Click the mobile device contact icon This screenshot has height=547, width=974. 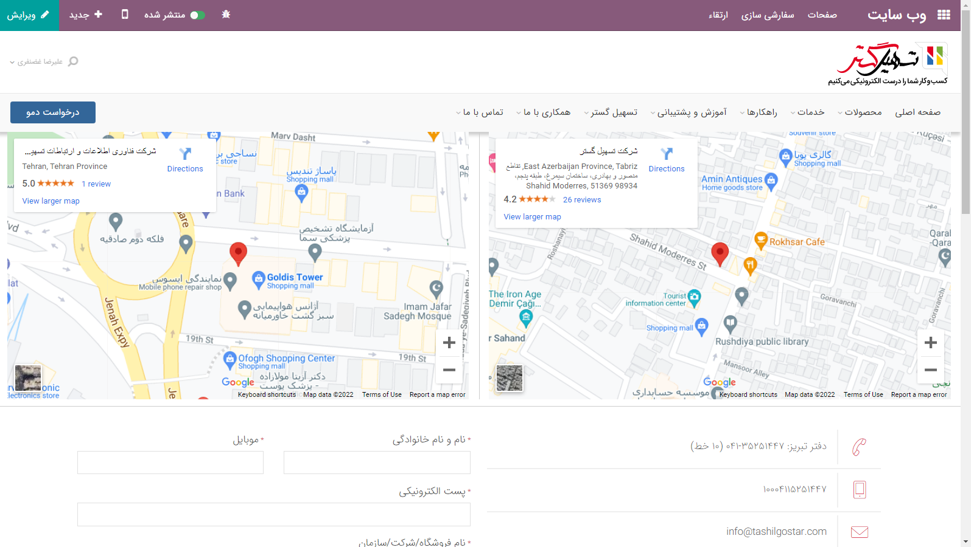click(860, 489)
